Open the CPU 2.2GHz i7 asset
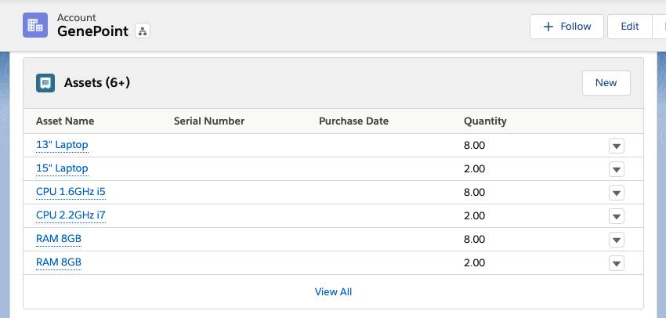 click(x=71, y=215)
